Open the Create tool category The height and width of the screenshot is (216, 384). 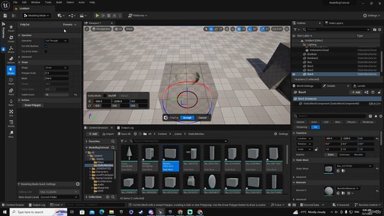click(x=11, y=38)
